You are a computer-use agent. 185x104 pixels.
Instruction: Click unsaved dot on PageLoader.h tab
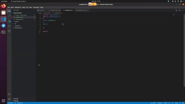pos(60,10)
